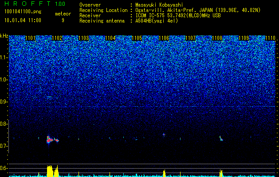Select the antenna value A504HB(yagi 4el)
Screen dimensions: 279x177
tap(157, 21)
